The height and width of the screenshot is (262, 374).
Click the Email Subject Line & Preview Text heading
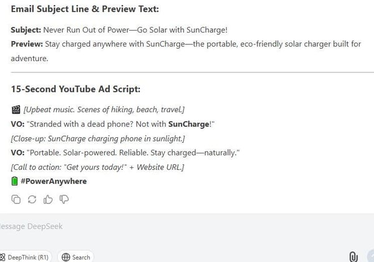click(85, 9)
